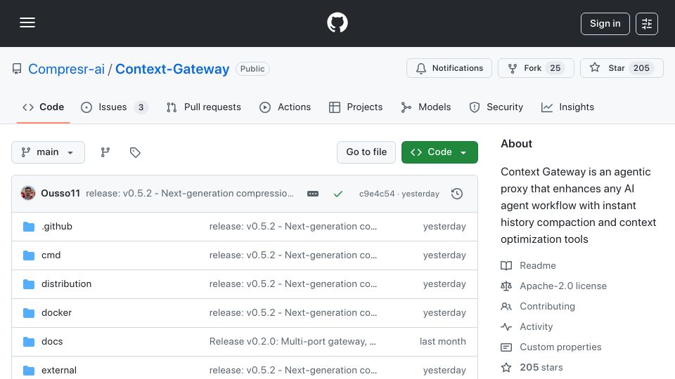Open the Projects tab
675x379 pixels.
pos(356,107)
